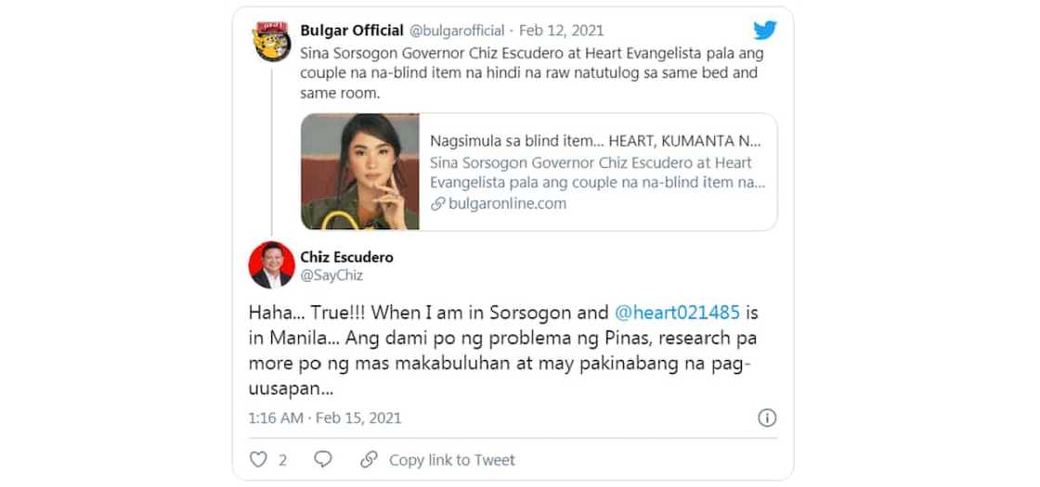Open reply via speech bubble icon

323,459
